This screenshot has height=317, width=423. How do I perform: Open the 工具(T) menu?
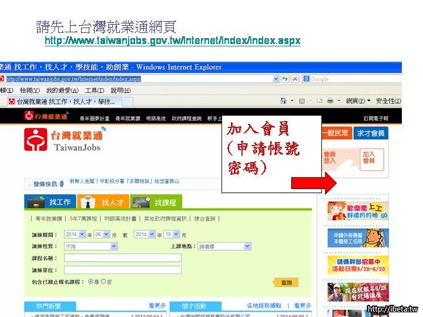pyautogui.click(x=94, y=90)
